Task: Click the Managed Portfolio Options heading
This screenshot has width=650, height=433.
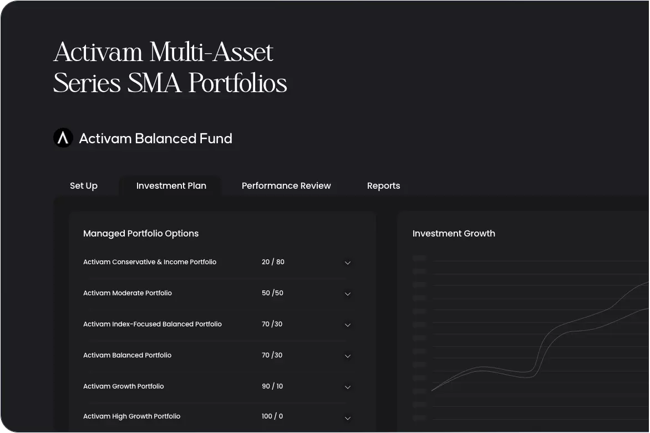Action: click(x=141, y=233)
